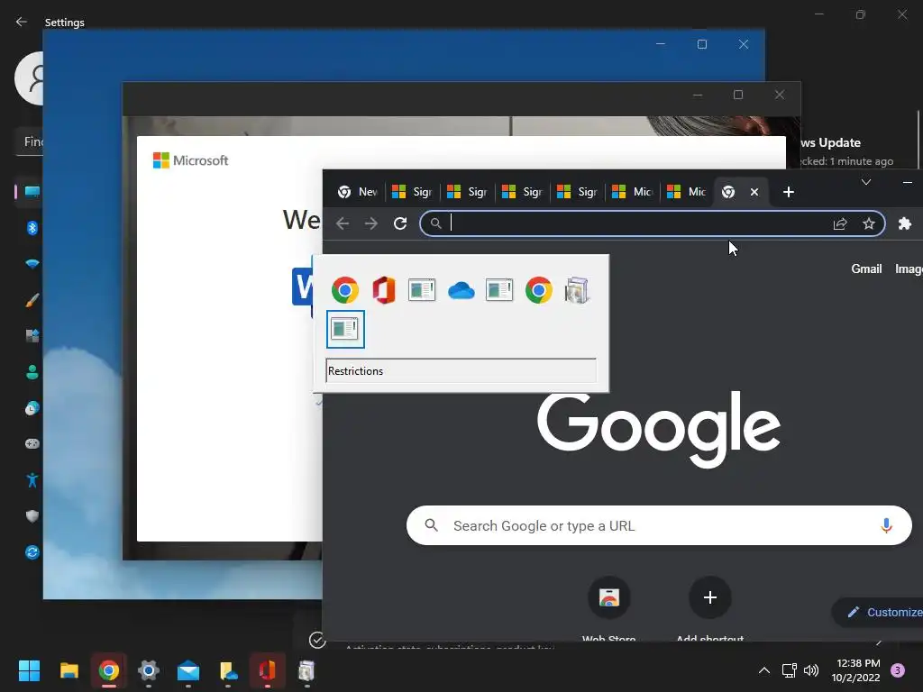Switch to the first New Tab in Chrome
This screenshot has width=923, height=692.
click(357, 192)
